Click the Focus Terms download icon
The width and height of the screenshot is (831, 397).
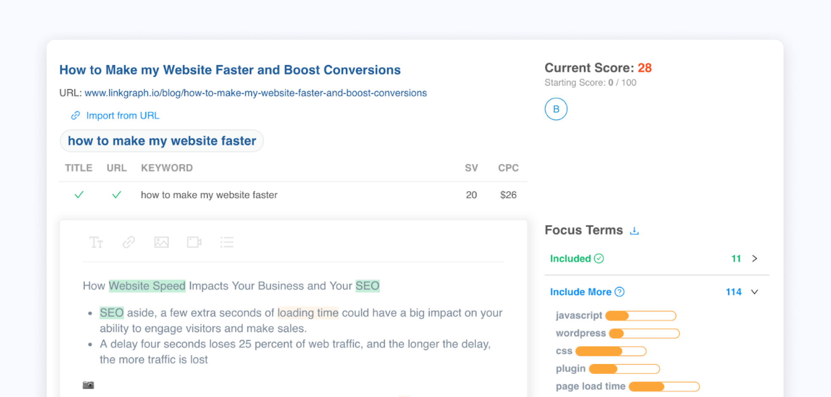click(634, 231)
